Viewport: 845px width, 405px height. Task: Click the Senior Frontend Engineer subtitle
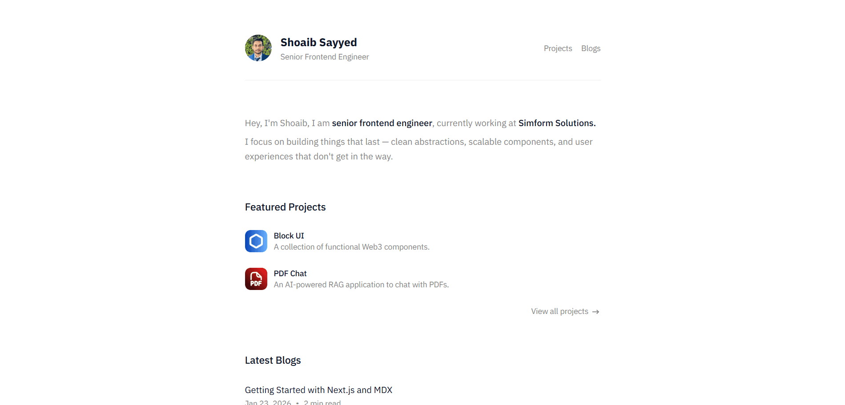click(x=324, y=57)
